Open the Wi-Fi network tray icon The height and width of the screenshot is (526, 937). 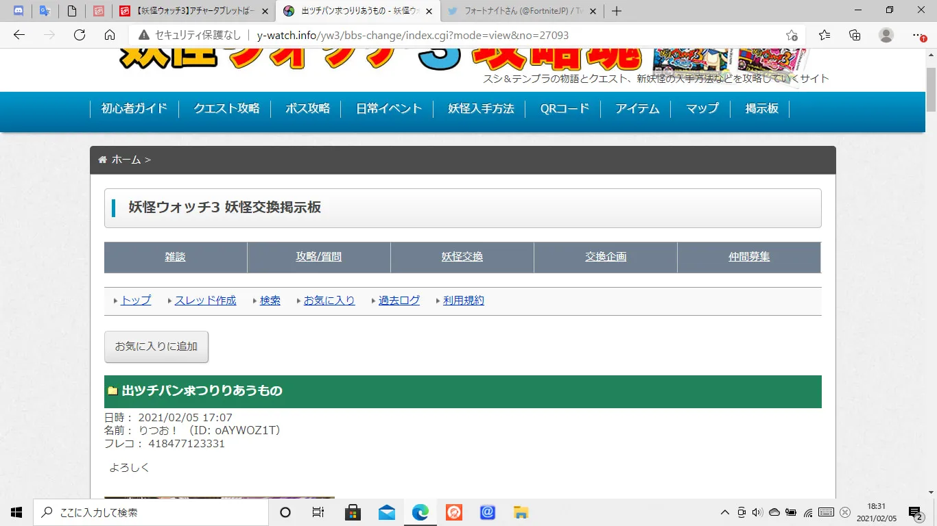809,512
